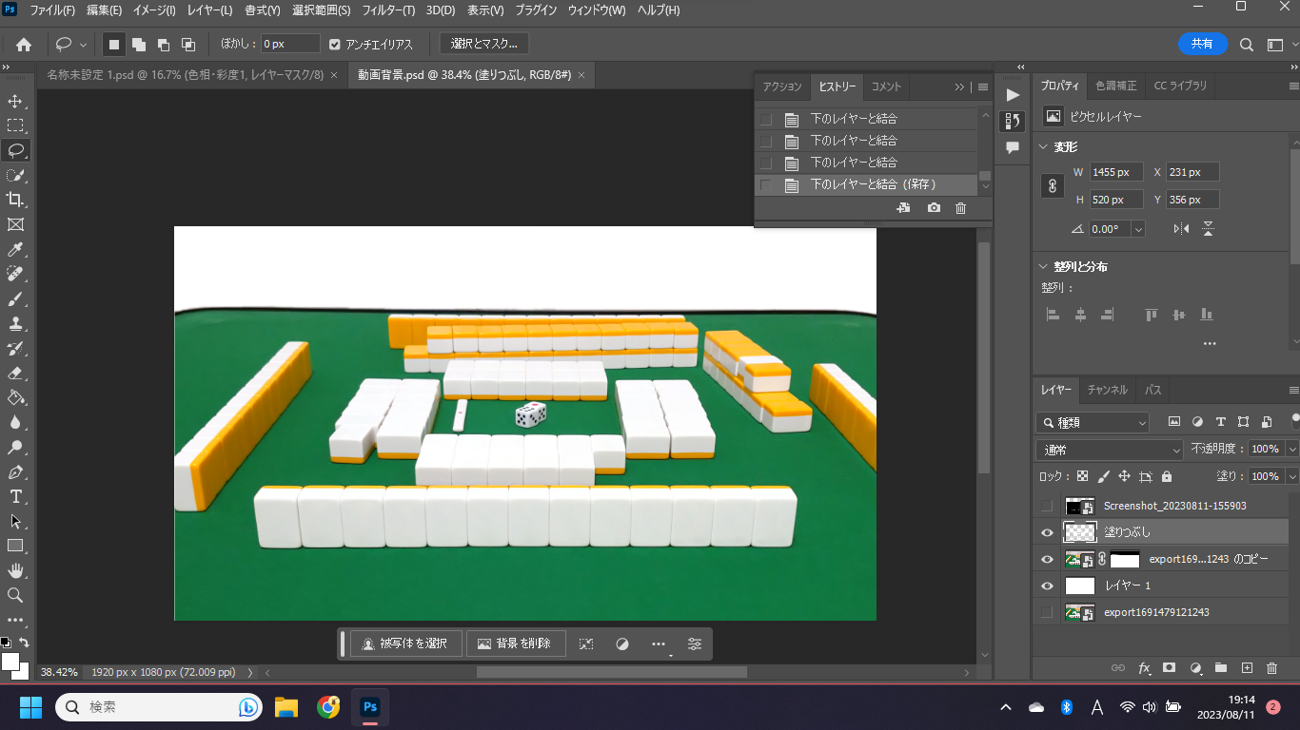Open the フィルター(T) menu
Image resolution: width=1300 pixels, height=730 pixels.
pos(387,10)
